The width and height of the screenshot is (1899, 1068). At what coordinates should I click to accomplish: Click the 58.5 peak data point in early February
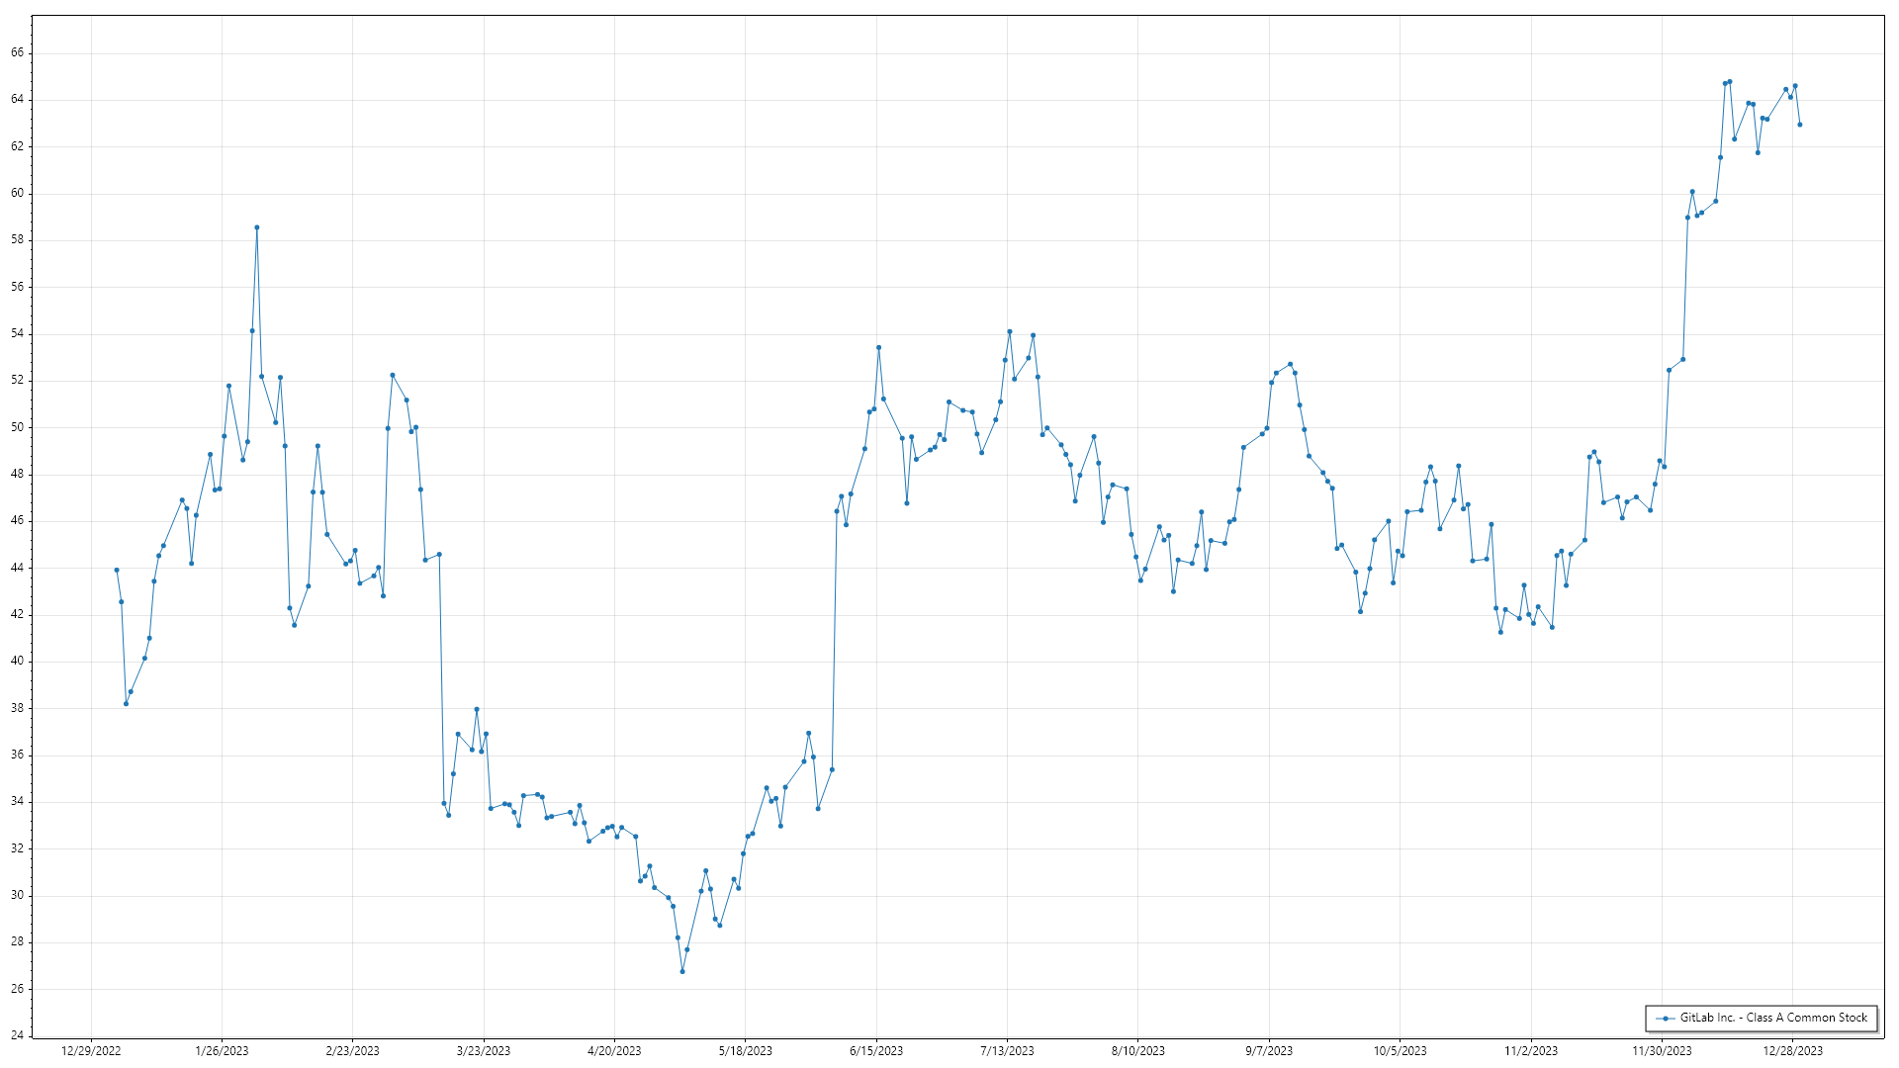257,227
